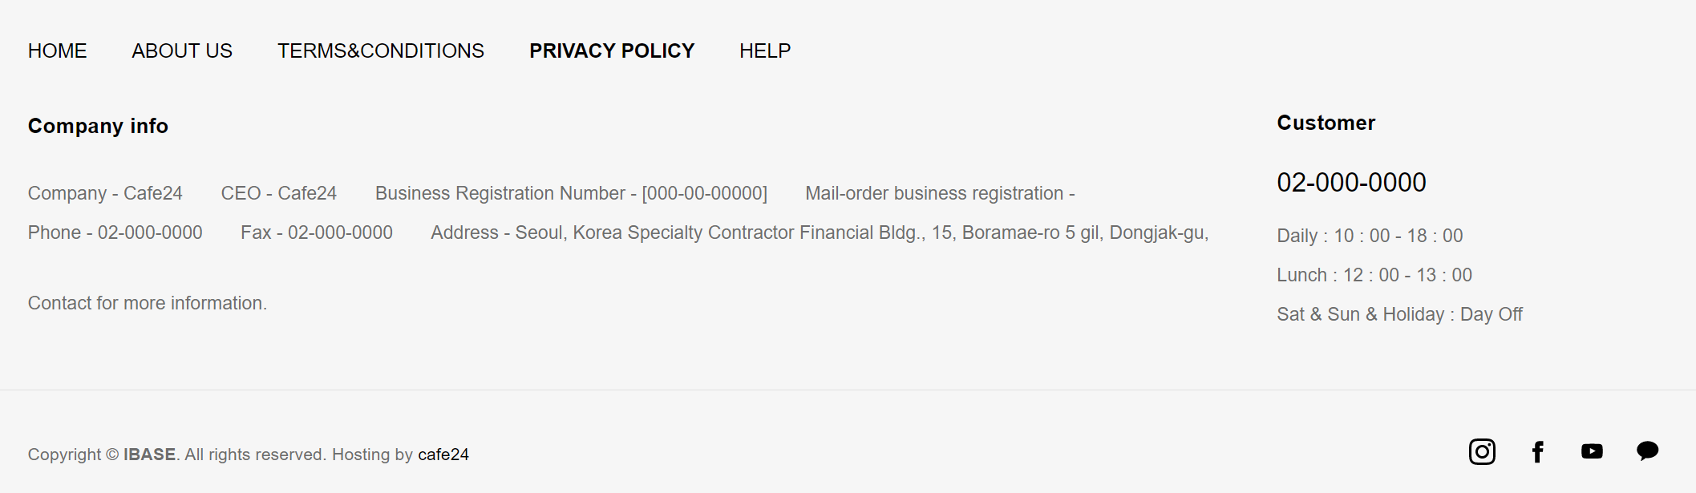Select the Fax number text

pos(317,232)
